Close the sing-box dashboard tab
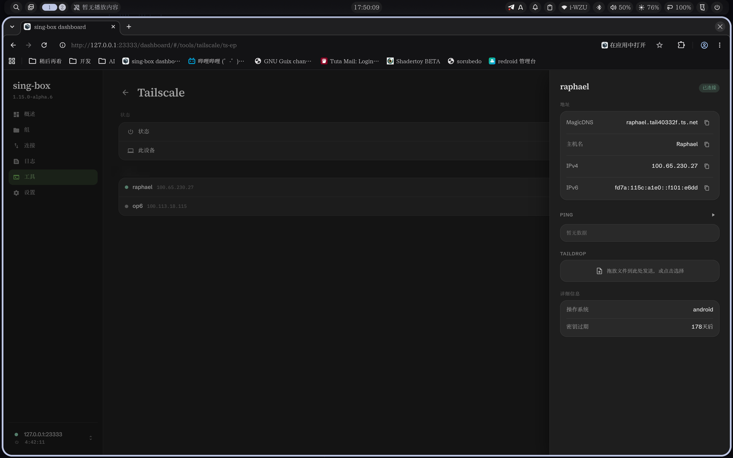This screenshot has height=458, width=733. pos(113,27)
